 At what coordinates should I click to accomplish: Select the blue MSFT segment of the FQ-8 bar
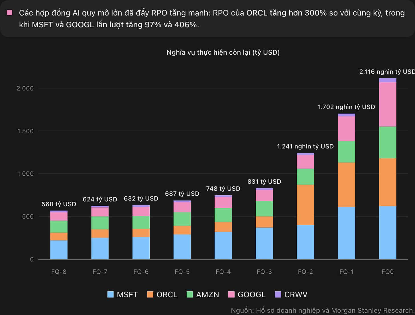click(x=59, y=250)
